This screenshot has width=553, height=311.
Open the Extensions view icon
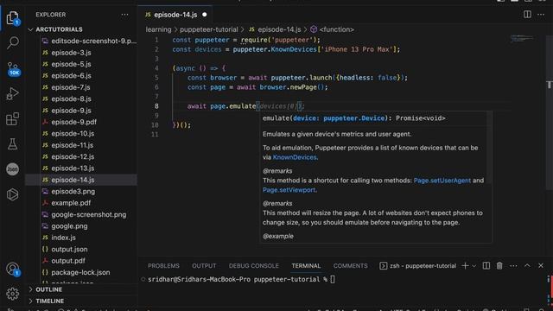(x=13, y=119)
